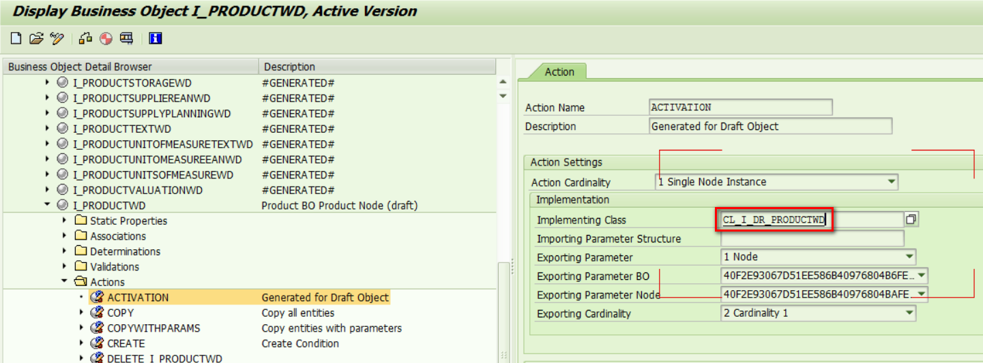Open the Exporting Parameter dropdown
This screenshot has height=363, width=983.
pyautogui.click(x=909, y=257)
